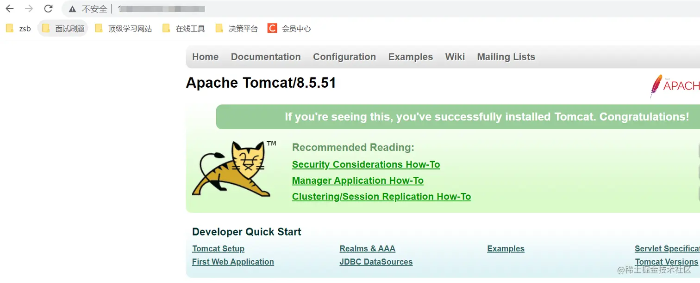
Task: Follow the JDBC DataSources link
Action: point(376,262)
